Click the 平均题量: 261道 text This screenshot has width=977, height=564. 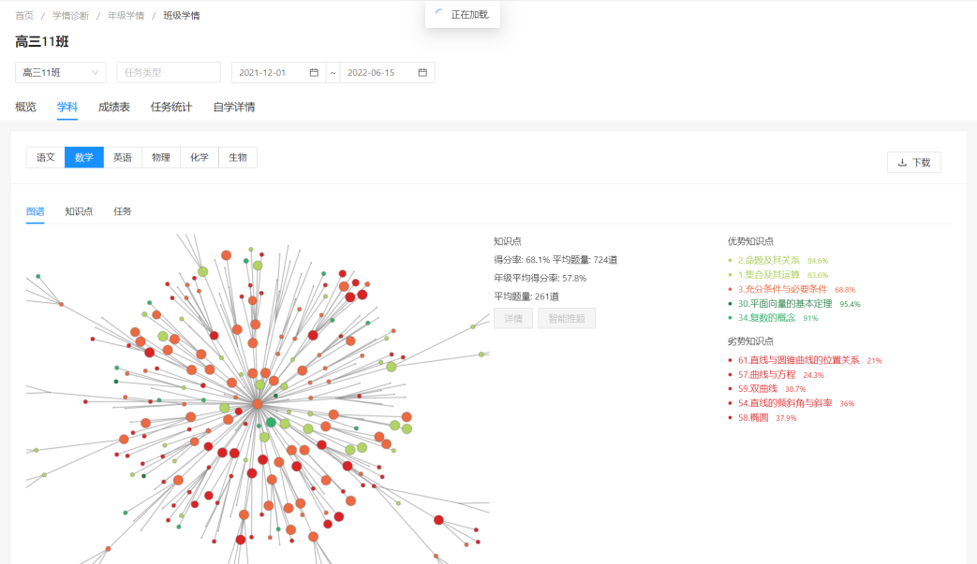(x=526, y=296)
